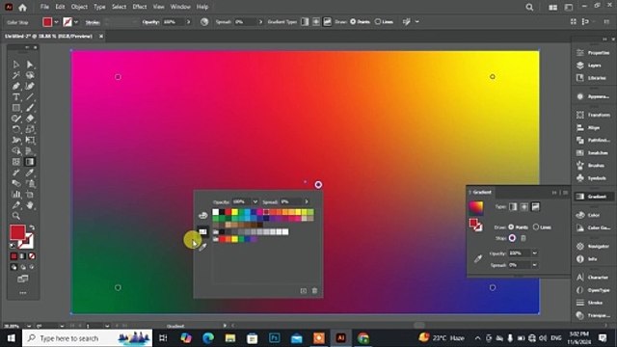Open the Help menu

pos(202,7)
